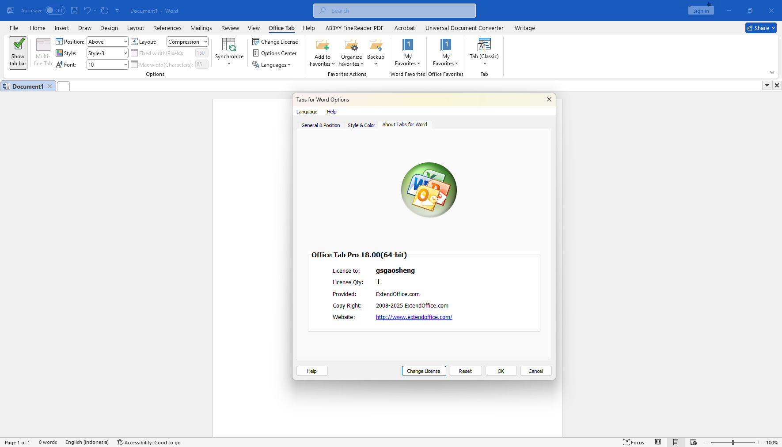The width and height of the screenshot is (782, 447).
Task: Enable Max width(Characters) checkbox
Action: pyautogui.click(x=134, y=64)
